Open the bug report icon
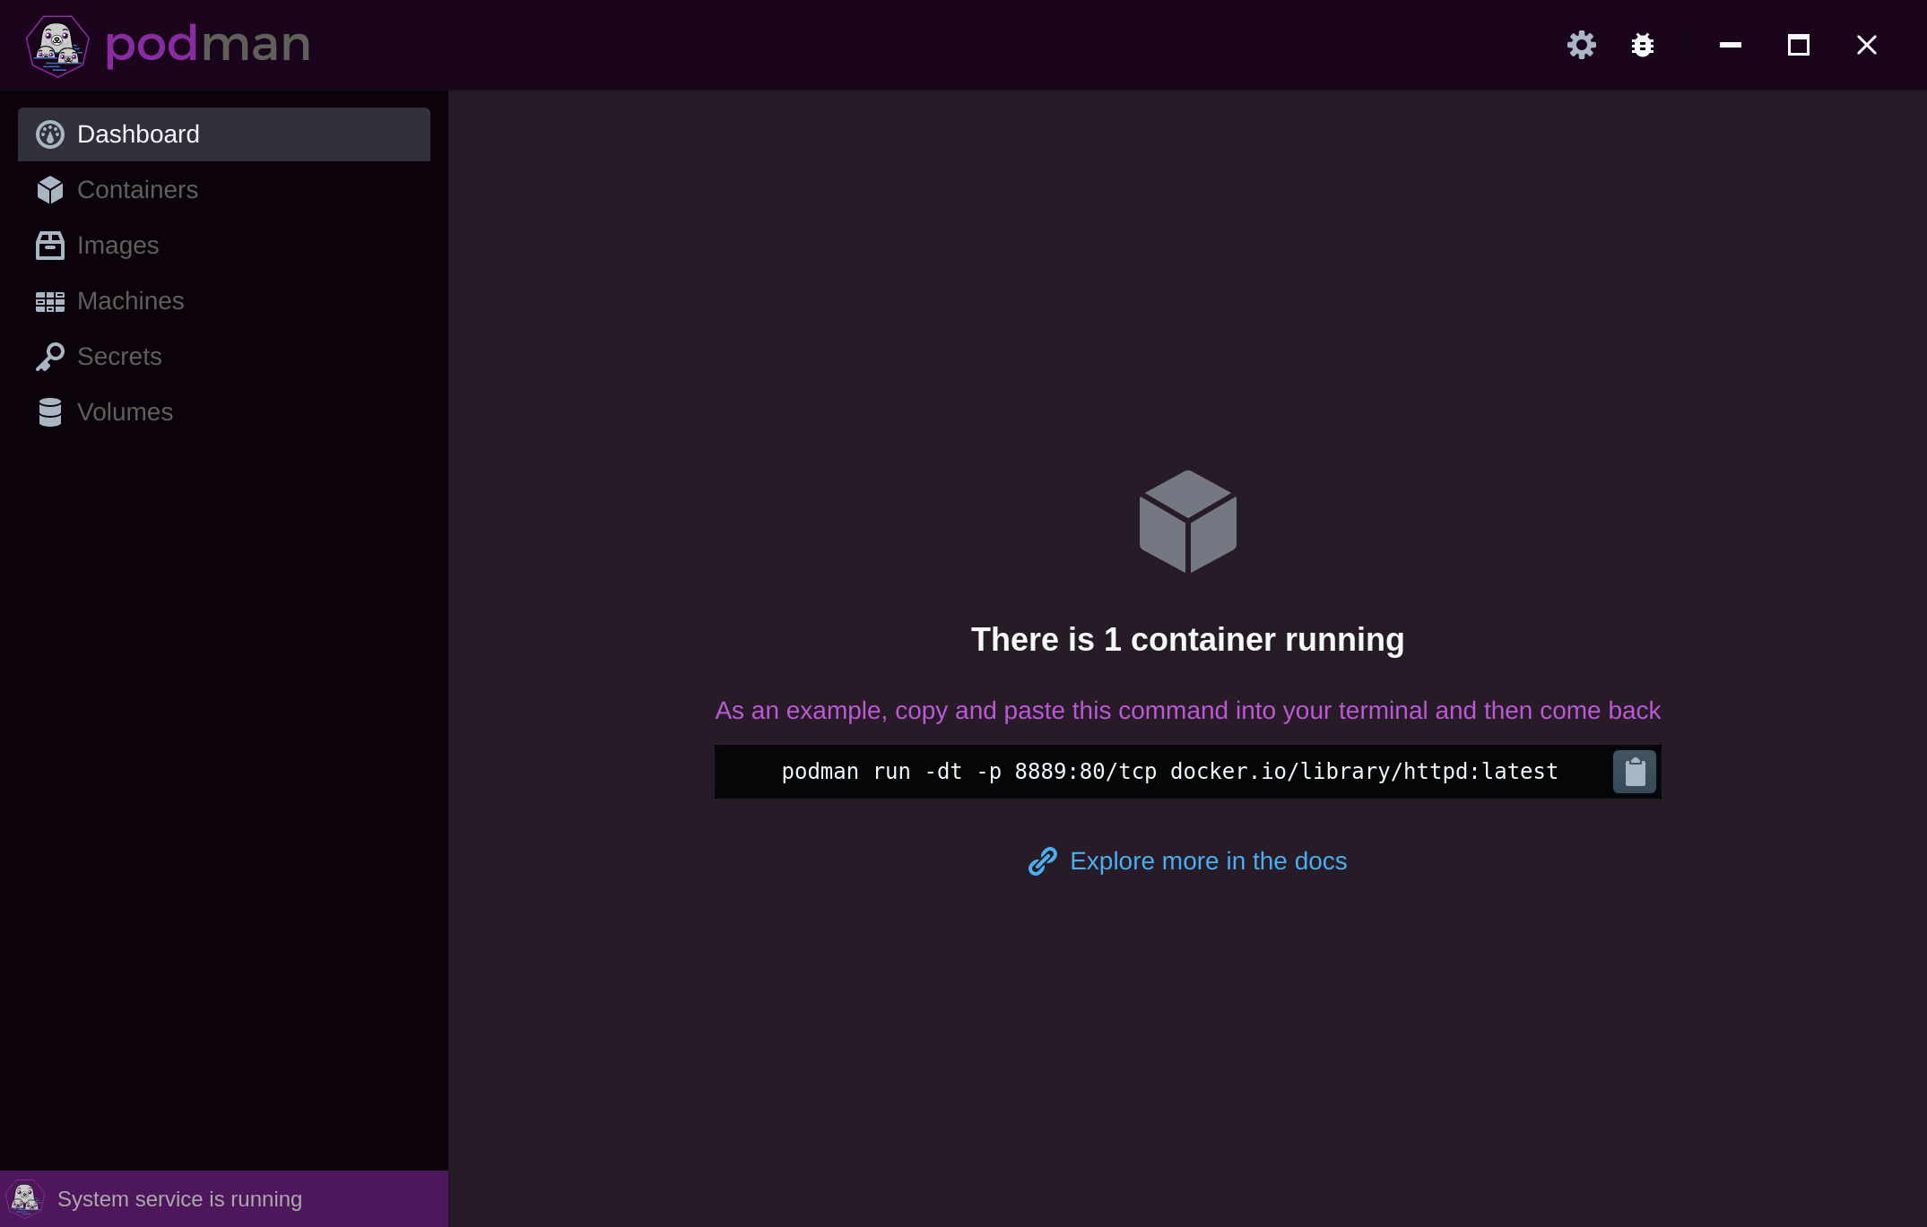Screen dimensions: 1927x1227 tap(1642, 45)
